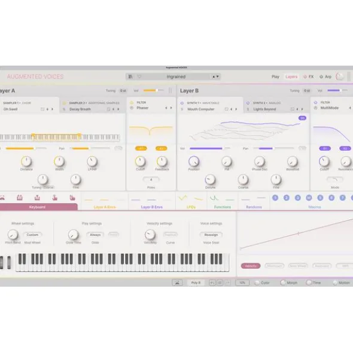Screen dimensions: 353x353
Task: Open the Layer A Envs tab
Action: click(x=105, y=201)
